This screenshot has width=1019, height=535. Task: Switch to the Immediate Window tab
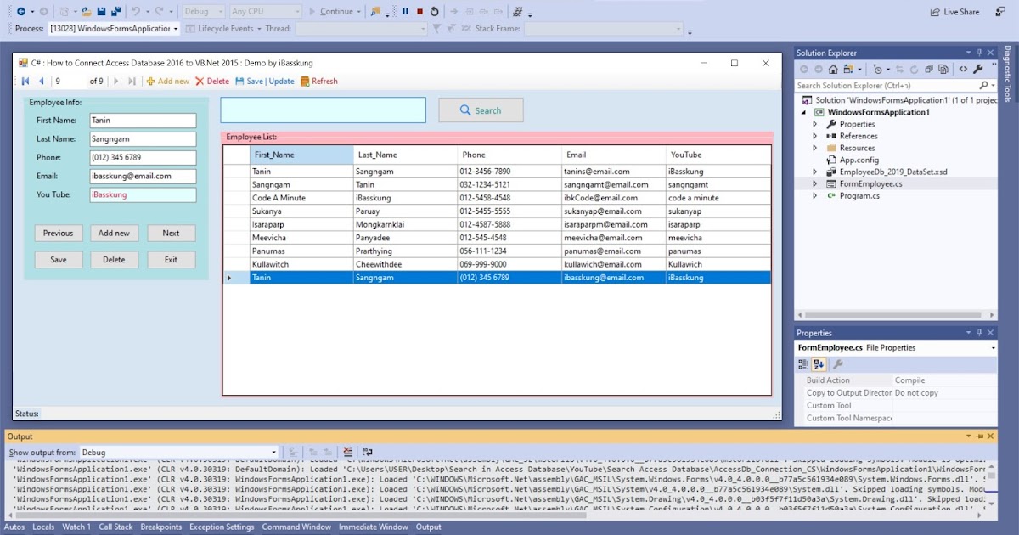373,527
